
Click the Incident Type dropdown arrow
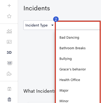(52, 25)
